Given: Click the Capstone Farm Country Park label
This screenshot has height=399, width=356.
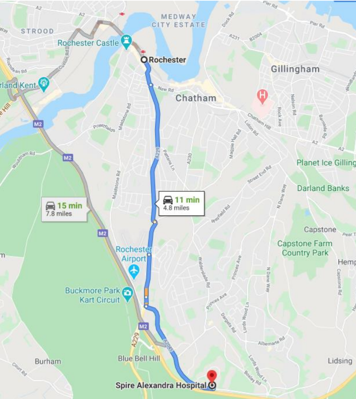Looking at the screenshot, I should click(305, 248).
